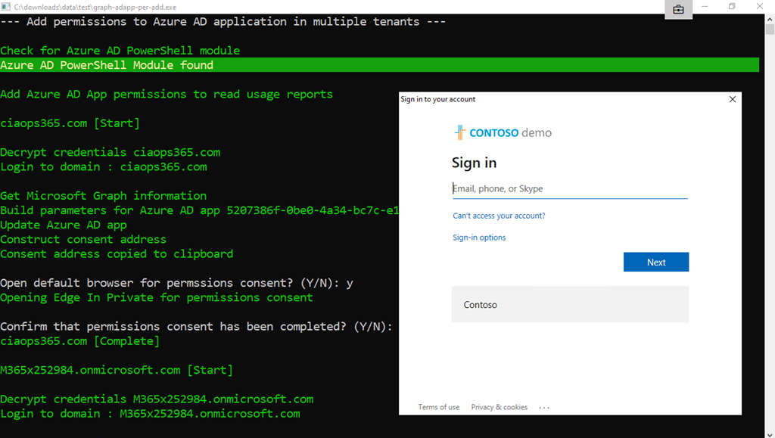This screenshot has width=775, height=438.
Task: Restore down the console window
Action: coord(732,7)
